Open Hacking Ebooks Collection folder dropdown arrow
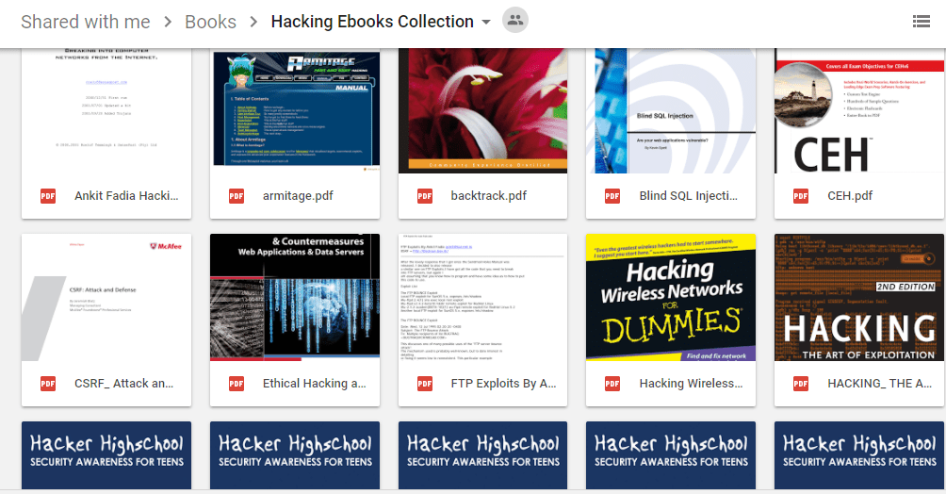Viewport: 946px width, 494px height. tap(486, 23)
